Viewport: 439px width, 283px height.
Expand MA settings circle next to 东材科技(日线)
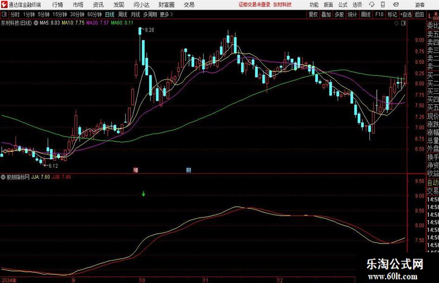[36, 23]
